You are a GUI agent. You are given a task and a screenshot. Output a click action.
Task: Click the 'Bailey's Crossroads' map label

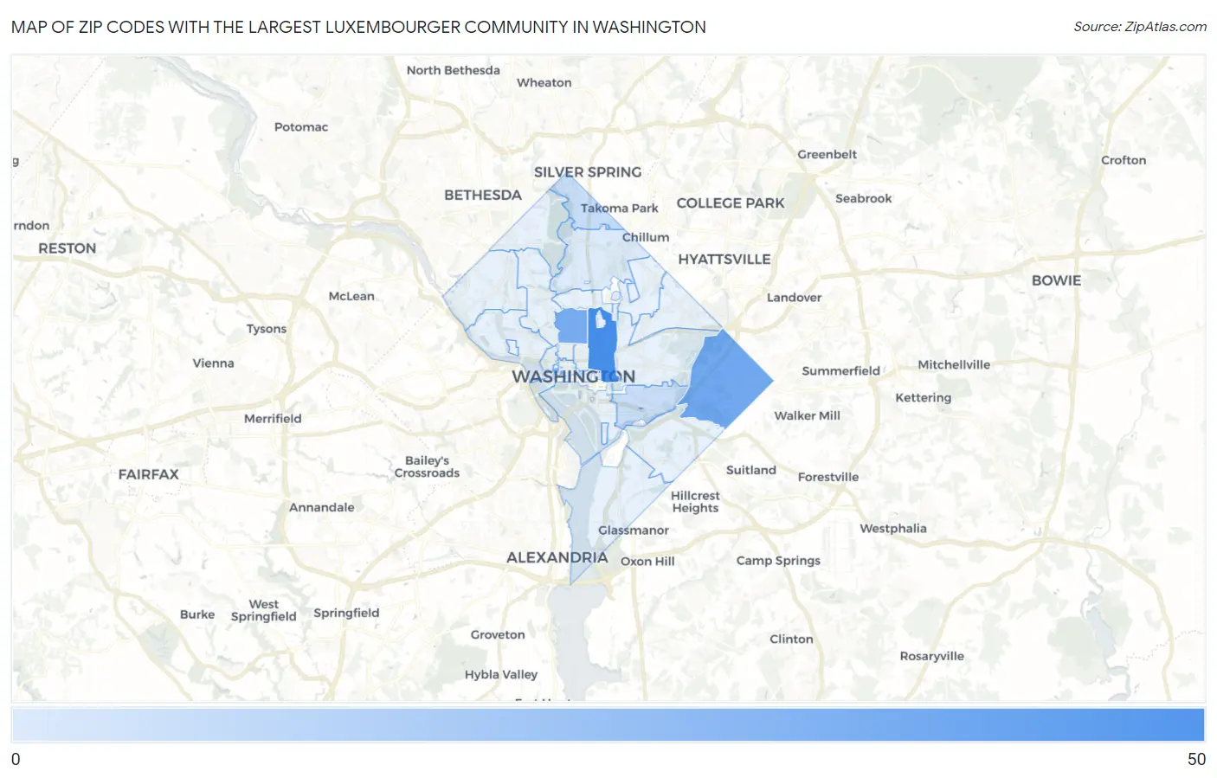[x=427, y=467]
